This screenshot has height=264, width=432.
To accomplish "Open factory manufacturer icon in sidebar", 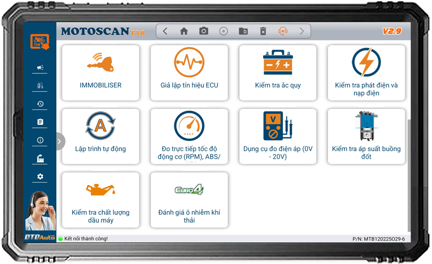I will tap(40, 159).
